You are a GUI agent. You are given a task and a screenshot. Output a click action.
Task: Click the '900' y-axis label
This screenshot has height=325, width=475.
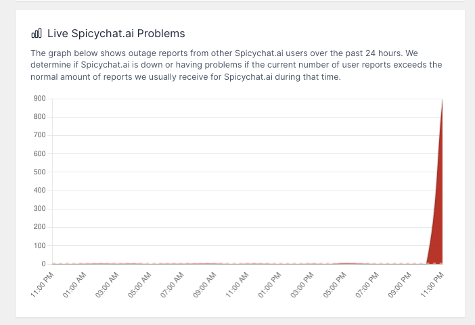pyautogui.click(x=40, y=99)
